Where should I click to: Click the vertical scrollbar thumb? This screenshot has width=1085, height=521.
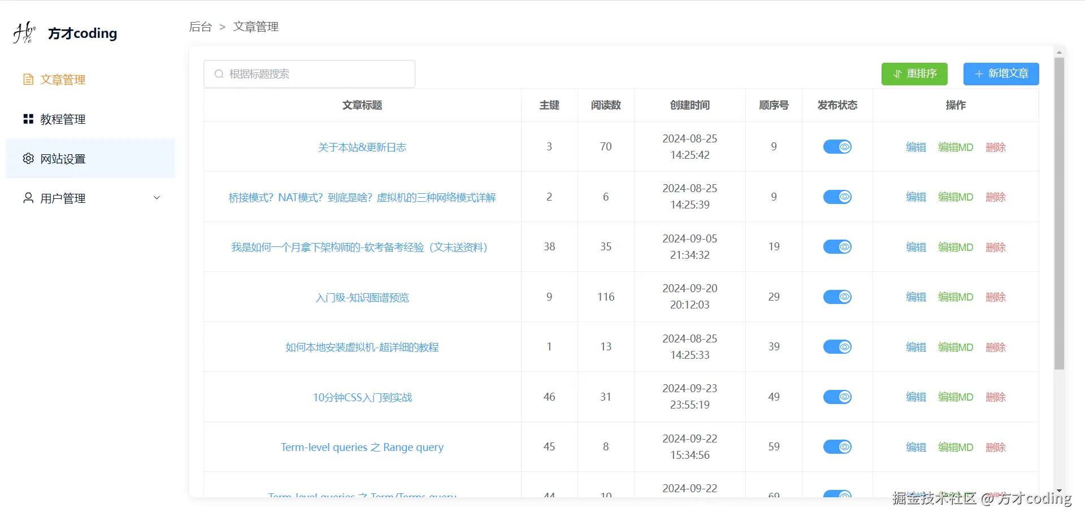(x=1059, y=214)
